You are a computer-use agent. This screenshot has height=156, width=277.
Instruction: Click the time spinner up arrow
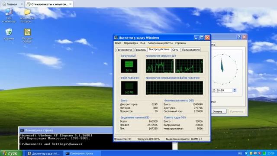[235, 89]
